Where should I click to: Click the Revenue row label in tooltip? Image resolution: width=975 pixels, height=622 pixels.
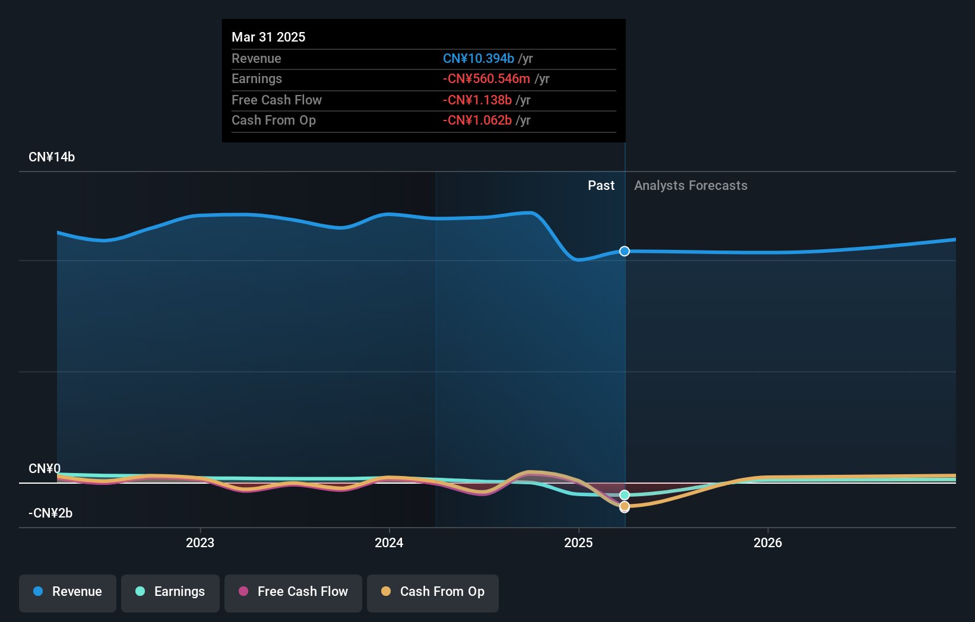pyautogui.click(x=257, y=59)
